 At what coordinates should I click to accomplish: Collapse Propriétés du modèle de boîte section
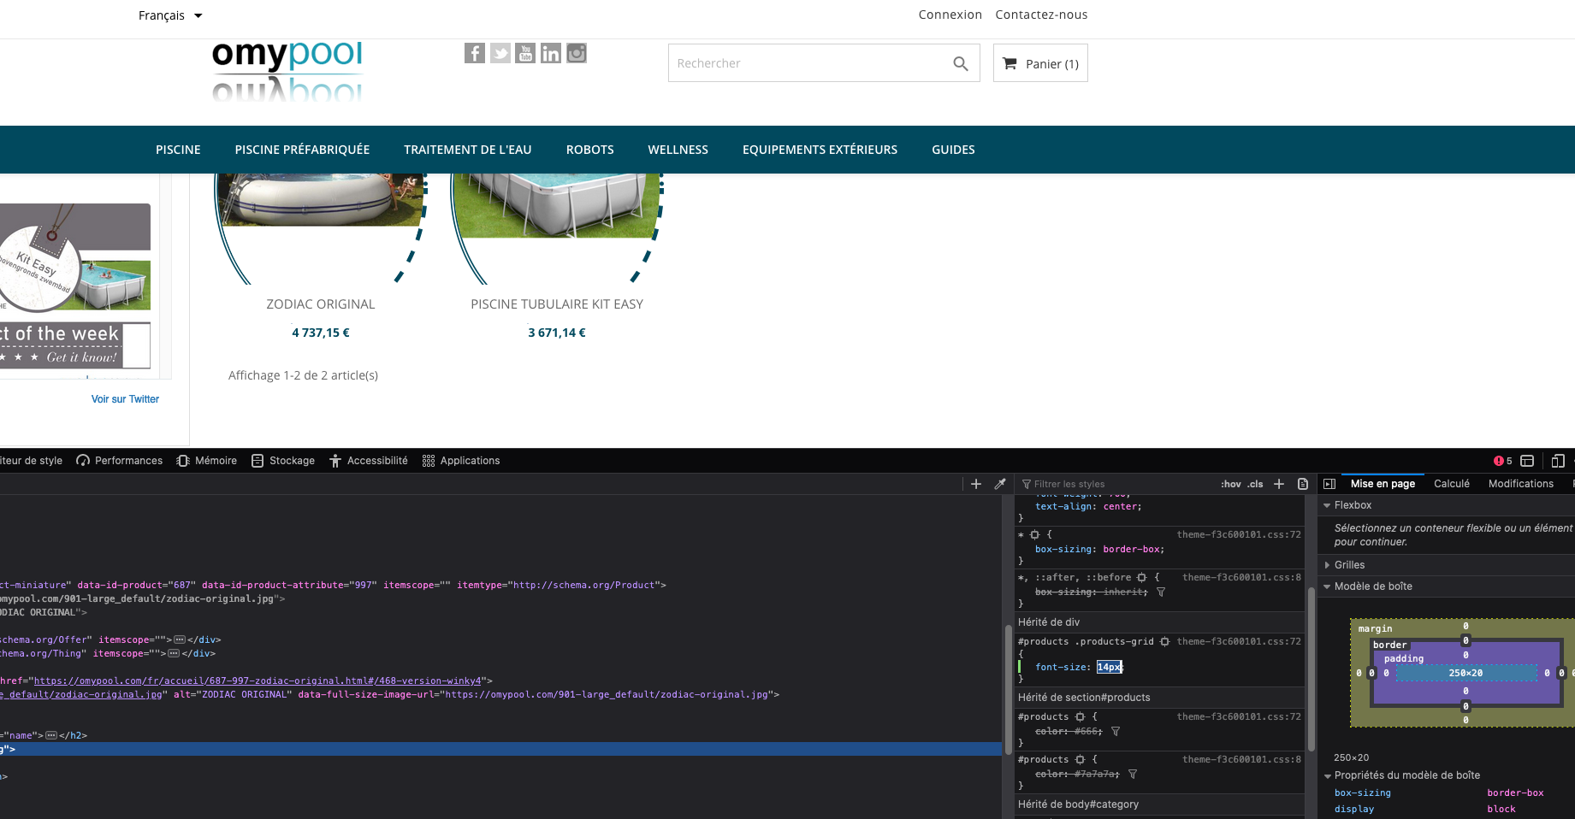[1327, 775]
